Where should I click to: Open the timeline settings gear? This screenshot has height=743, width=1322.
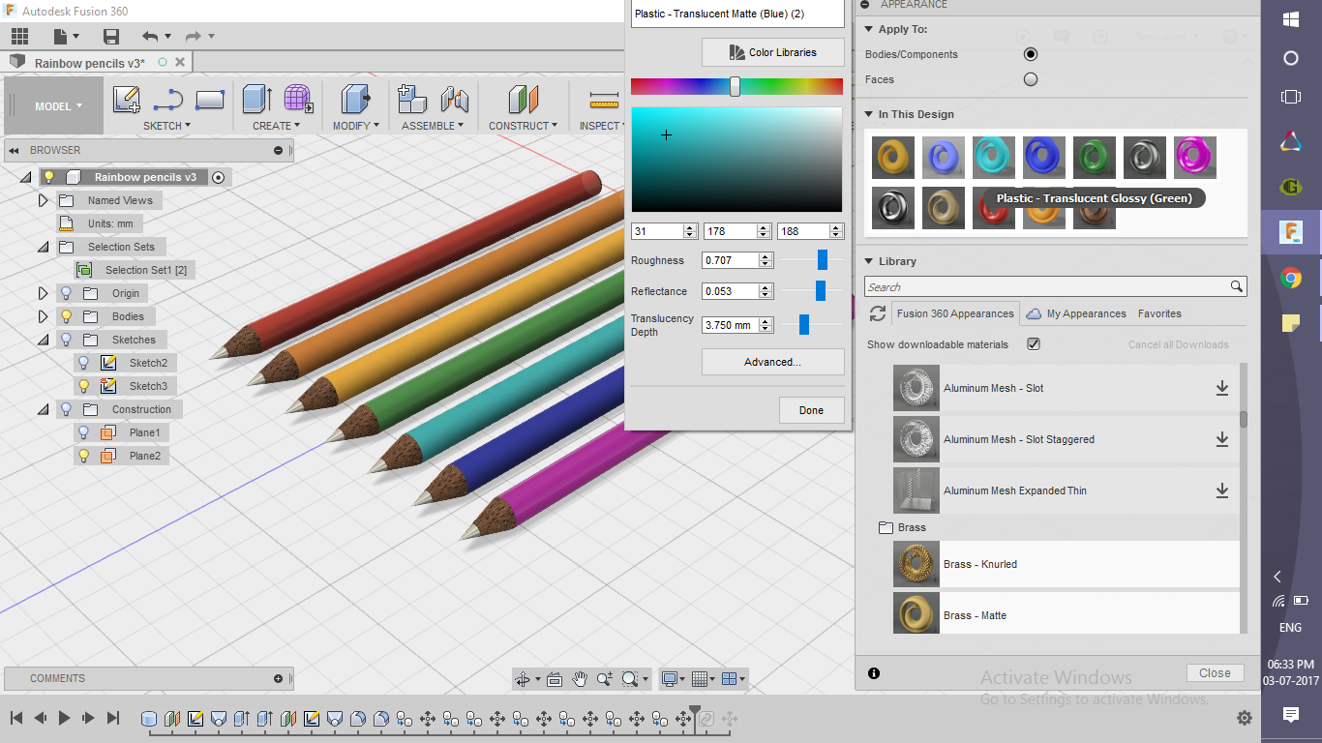tap(1245, 718)
